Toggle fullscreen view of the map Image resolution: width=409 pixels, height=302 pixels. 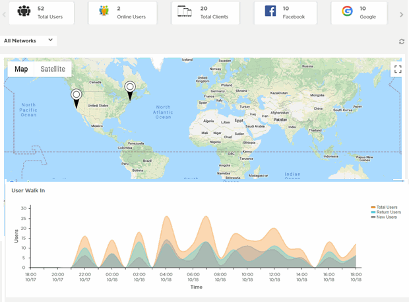coord(398,69)
